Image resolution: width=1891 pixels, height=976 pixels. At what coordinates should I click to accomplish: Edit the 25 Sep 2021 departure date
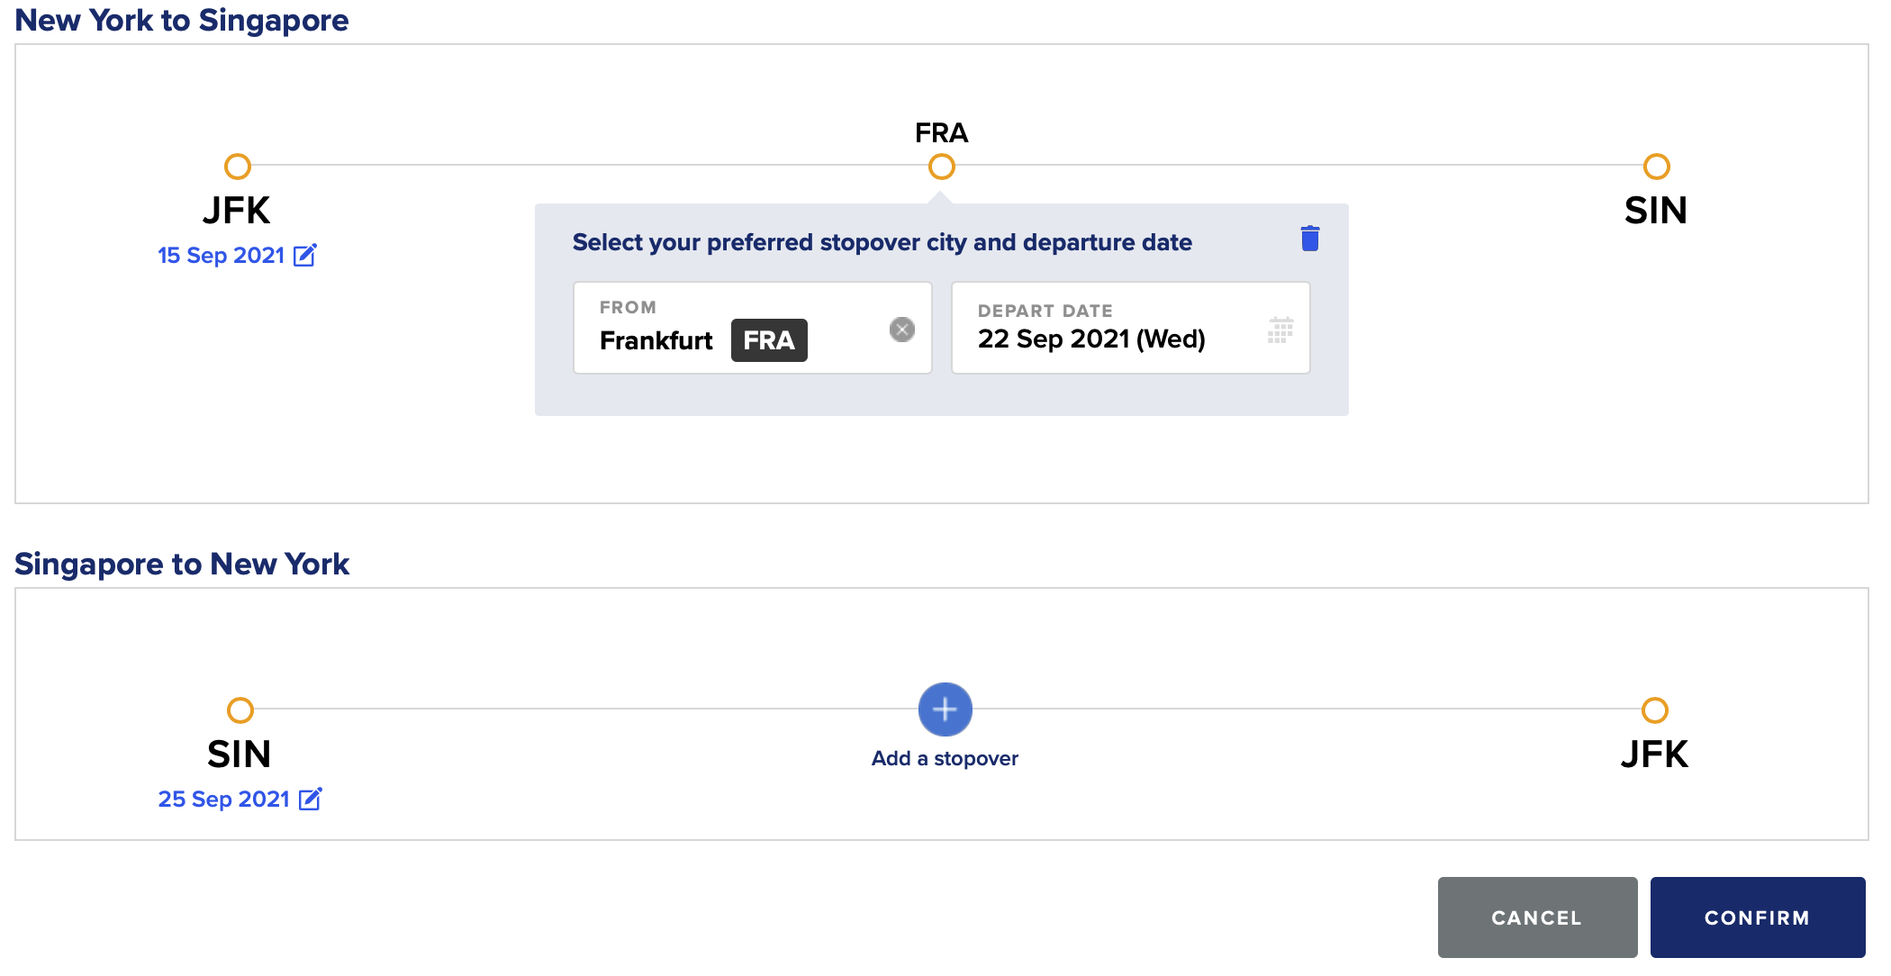310,799
